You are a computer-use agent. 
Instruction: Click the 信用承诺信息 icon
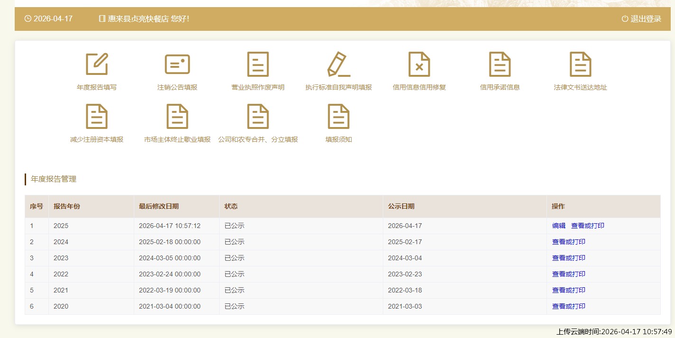click(500, 64)
